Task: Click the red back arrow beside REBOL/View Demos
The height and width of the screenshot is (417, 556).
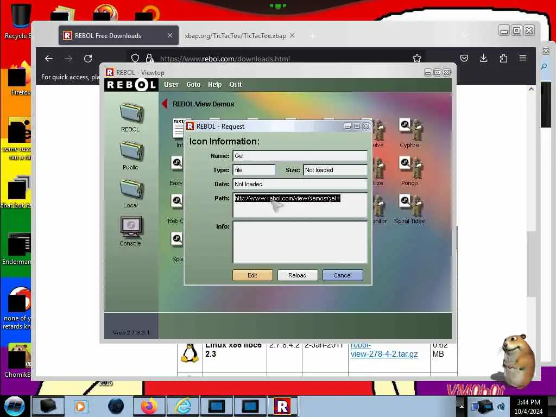Action: pyautogui.click(x=165, y=104)
